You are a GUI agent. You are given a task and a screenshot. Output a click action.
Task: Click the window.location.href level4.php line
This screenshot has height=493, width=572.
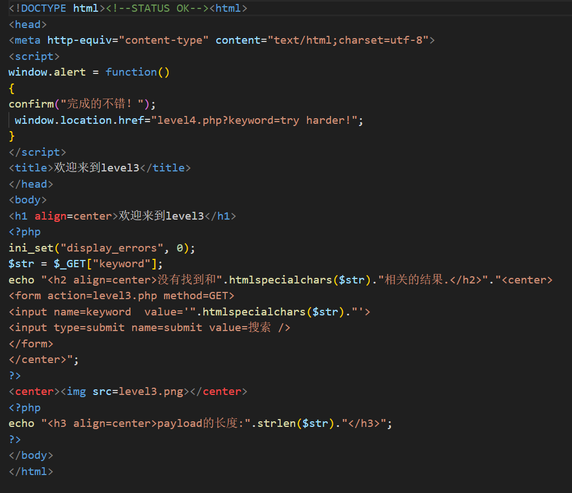[x=189, y=120]
